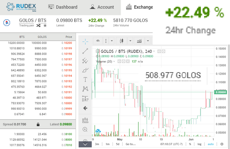Select the sell order priced 0.10199
Screen dimensions: 230x149
(x=38, y=48)
